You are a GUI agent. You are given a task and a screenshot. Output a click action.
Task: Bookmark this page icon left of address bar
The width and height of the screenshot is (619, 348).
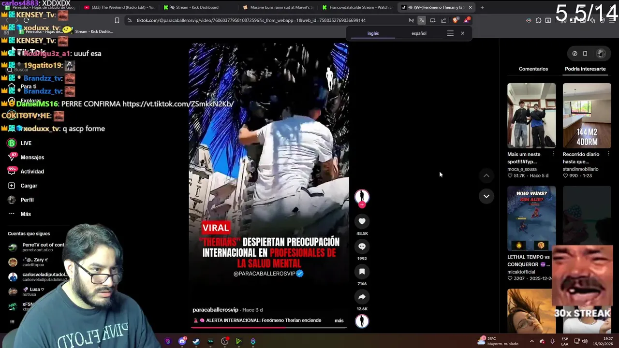(x=117, y=20)
